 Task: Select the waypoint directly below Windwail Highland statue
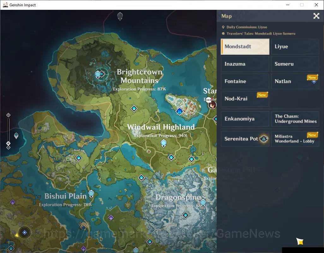coord(171,157)
